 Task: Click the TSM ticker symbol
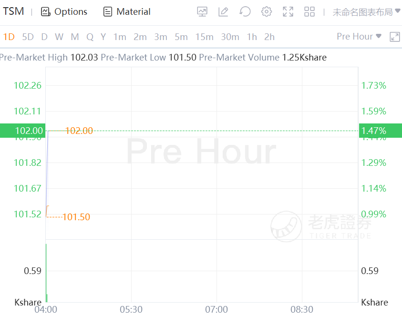[13, 11]
